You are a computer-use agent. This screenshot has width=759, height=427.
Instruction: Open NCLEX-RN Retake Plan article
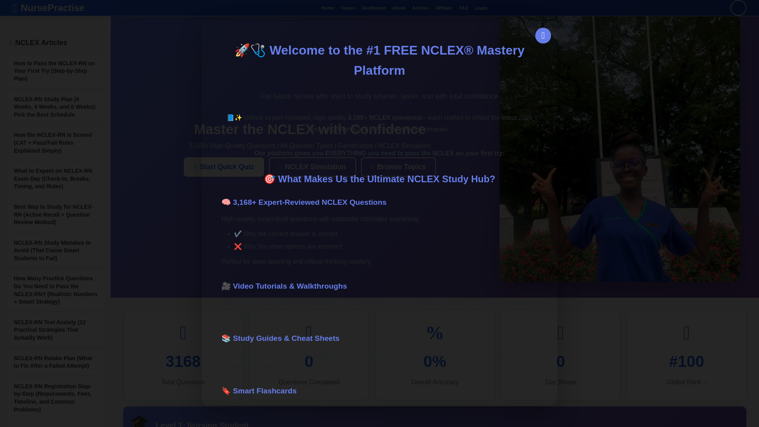pos(55,362)
